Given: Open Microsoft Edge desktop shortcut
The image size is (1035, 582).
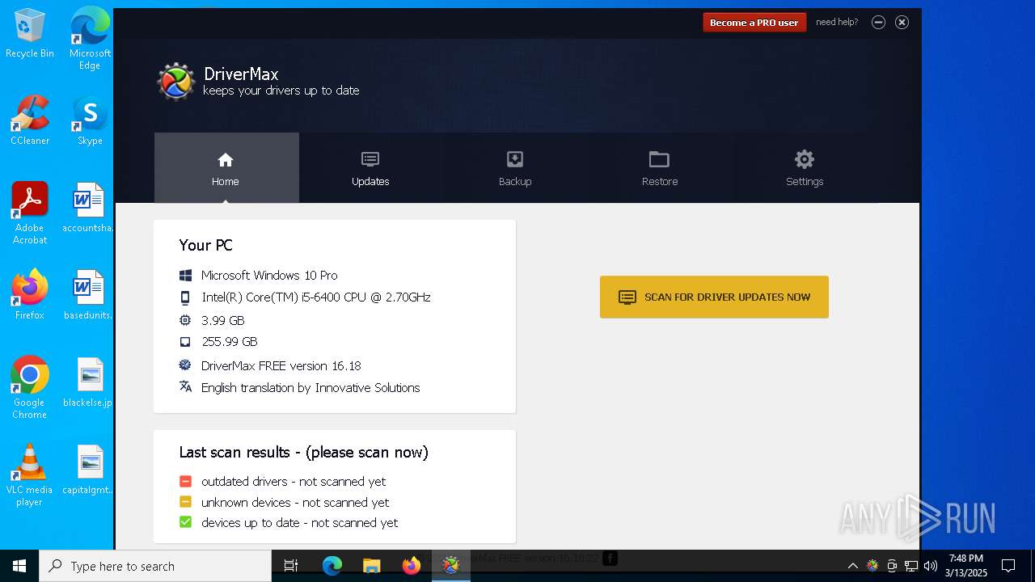Looking at the screenshot, I should click(x=90, y=38).
